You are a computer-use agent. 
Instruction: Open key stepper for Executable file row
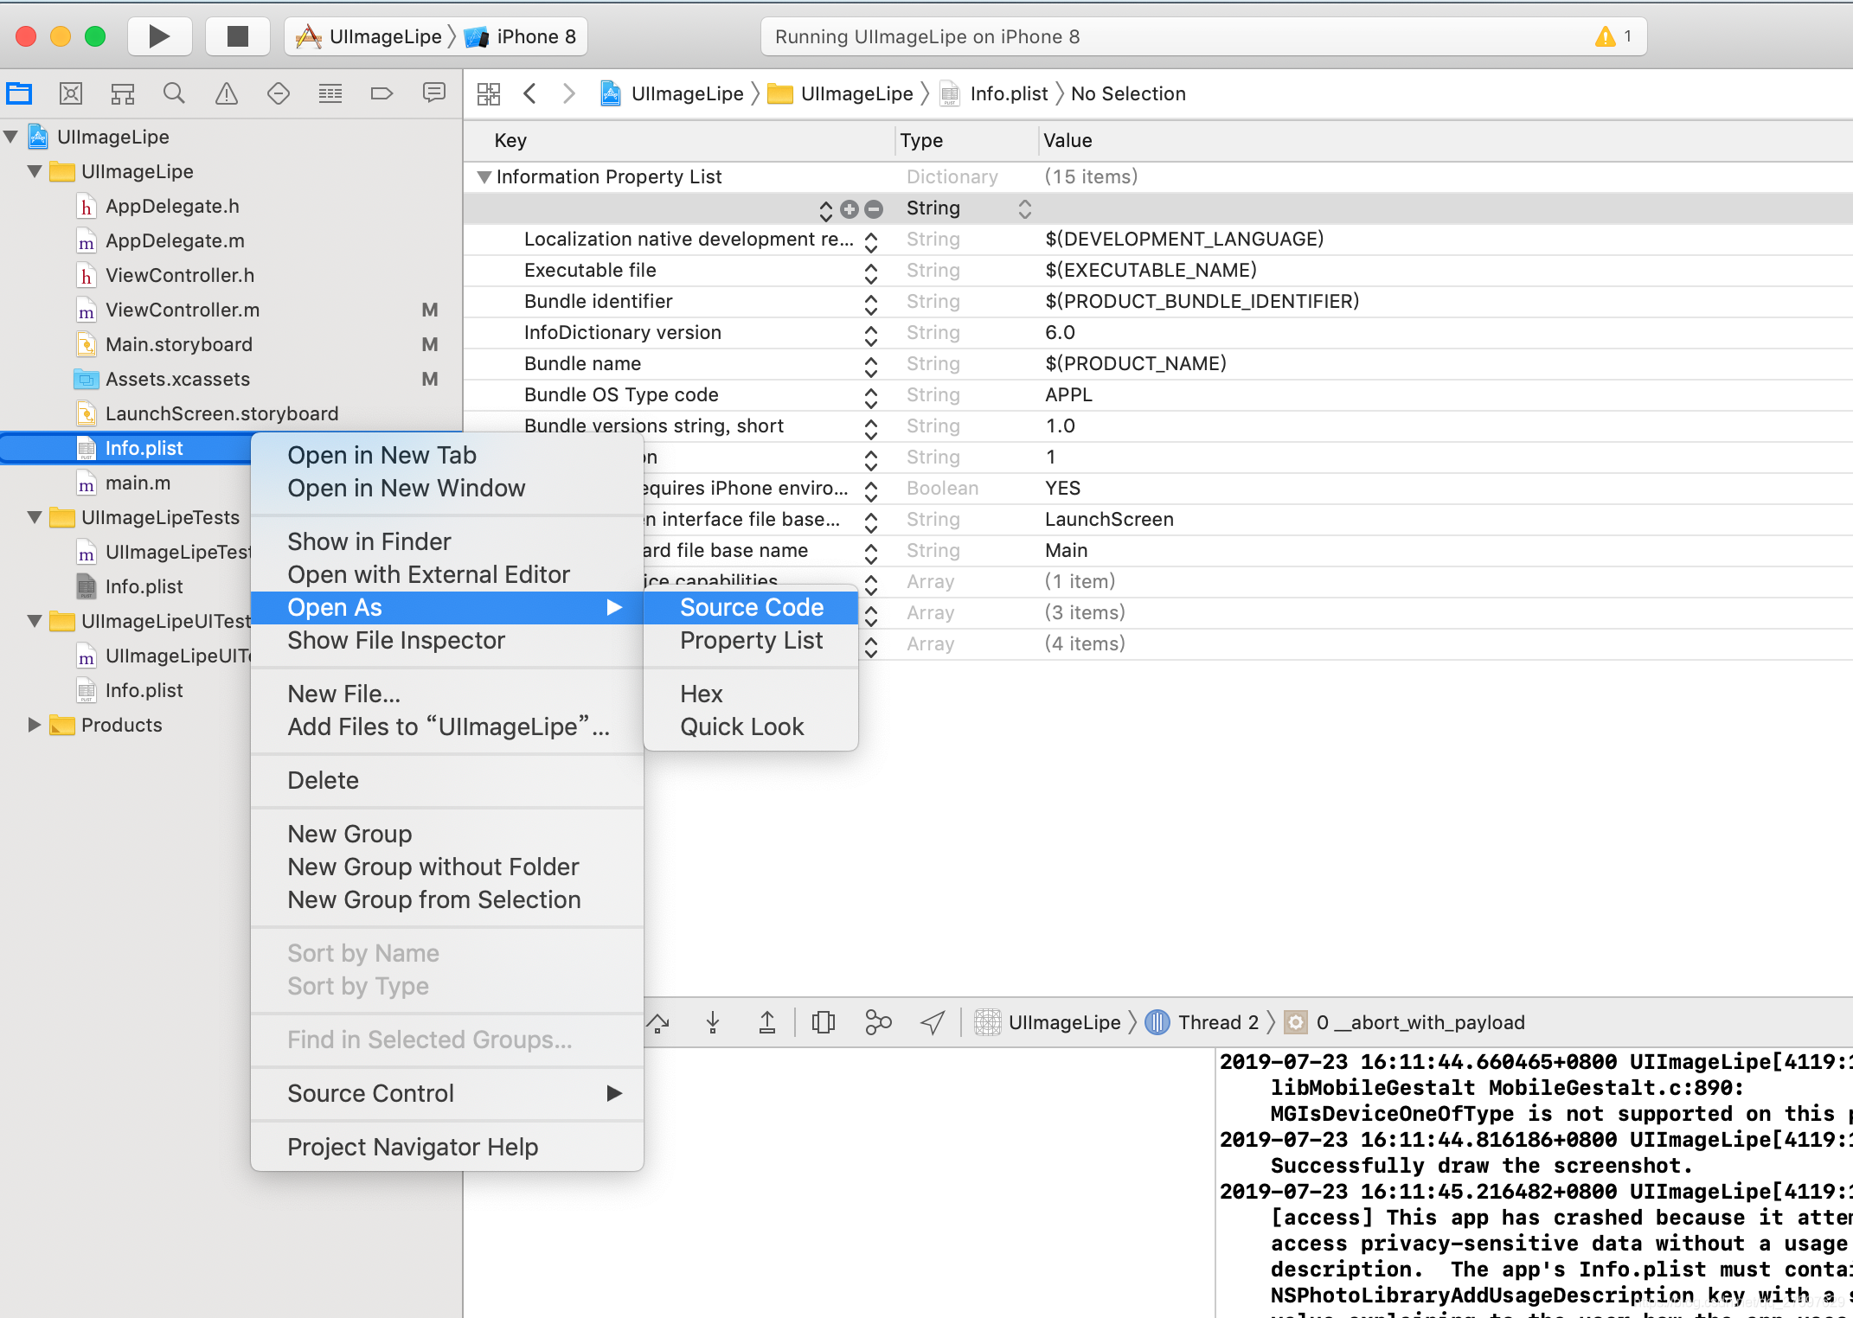pyautogui.click(x=871, y=272)
